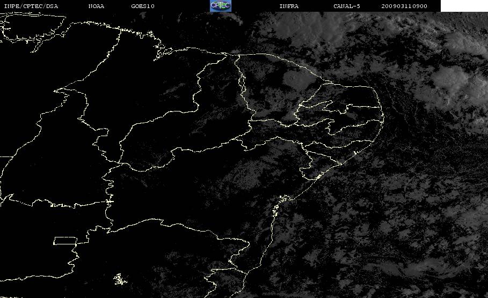Click the bright coastal spot near Aracaju
The height and width of the screenshot is (298, 488).
click(x=318, y=177)
